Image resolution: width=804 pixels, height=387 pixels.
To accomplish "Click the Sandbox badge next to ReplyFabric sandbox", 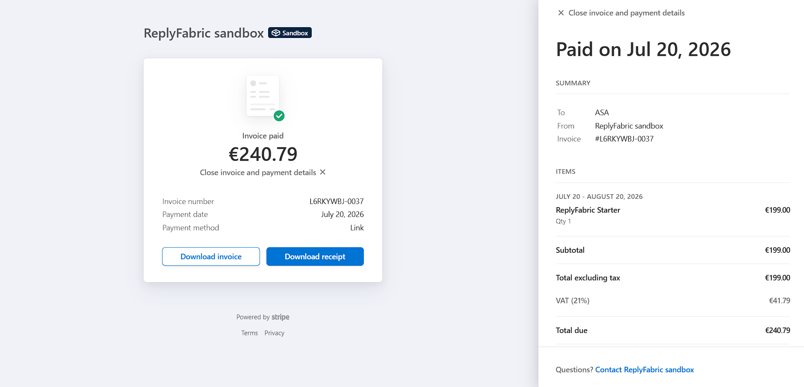I will [290, 33].
